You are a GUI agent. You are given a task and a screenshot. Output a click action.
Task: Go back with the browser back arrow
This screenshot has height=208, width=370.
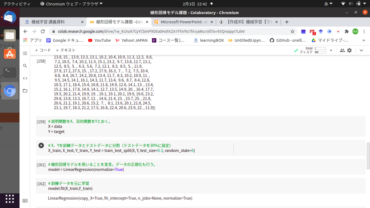26,31
